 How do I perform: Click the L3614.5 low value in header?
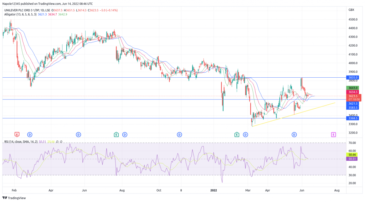click(81, 10)
